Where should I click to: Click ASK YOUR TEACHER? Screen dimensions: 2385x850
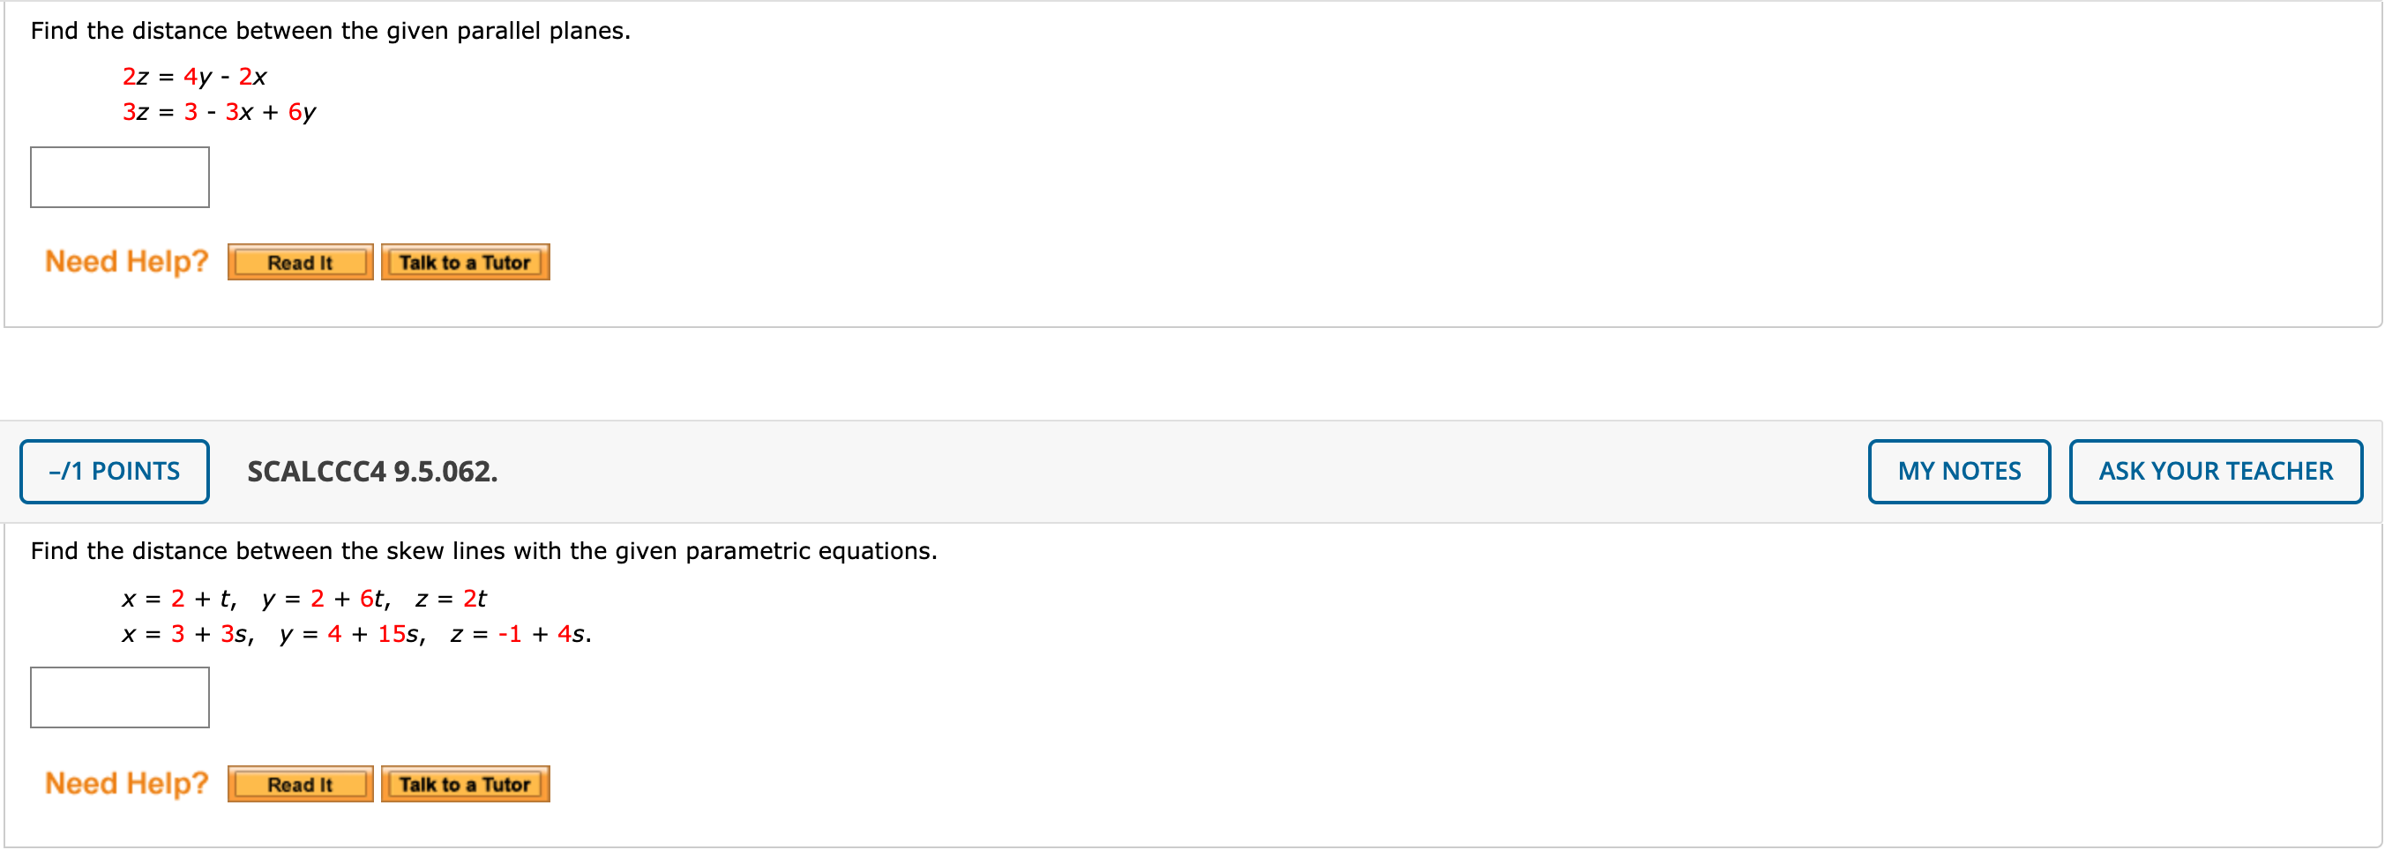[2215, 470]
